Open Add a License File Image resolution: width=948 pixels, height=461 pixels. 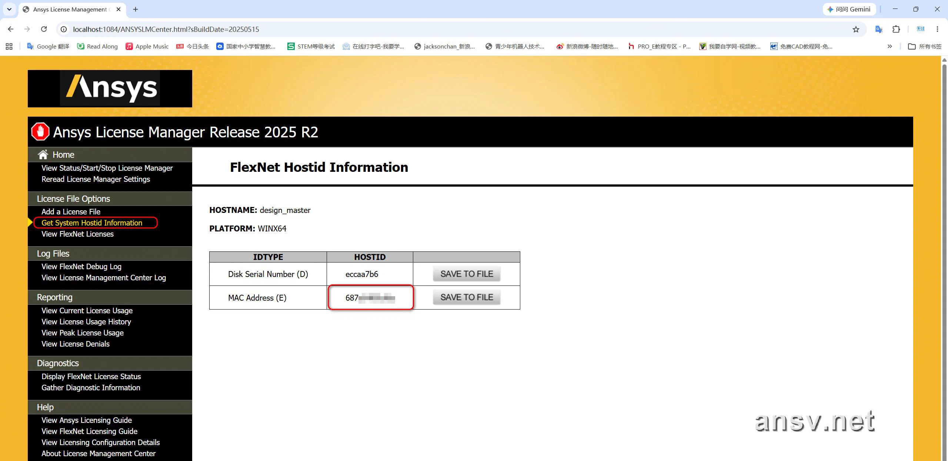tap(71, 212)
